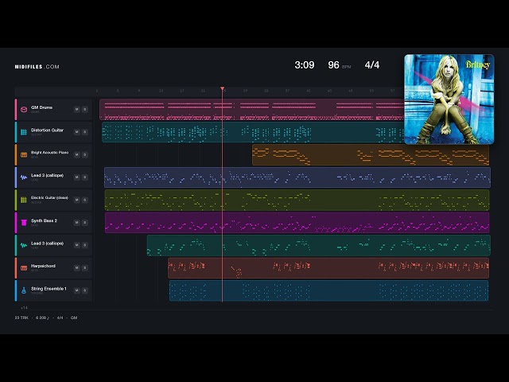
Task: Mute the Bright Acoustic Piano track
Action: pyautogui.click(x=76, y=154)
